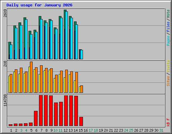Select day 12 on the date axis
The image size is (172, 134).
point(66,130)
